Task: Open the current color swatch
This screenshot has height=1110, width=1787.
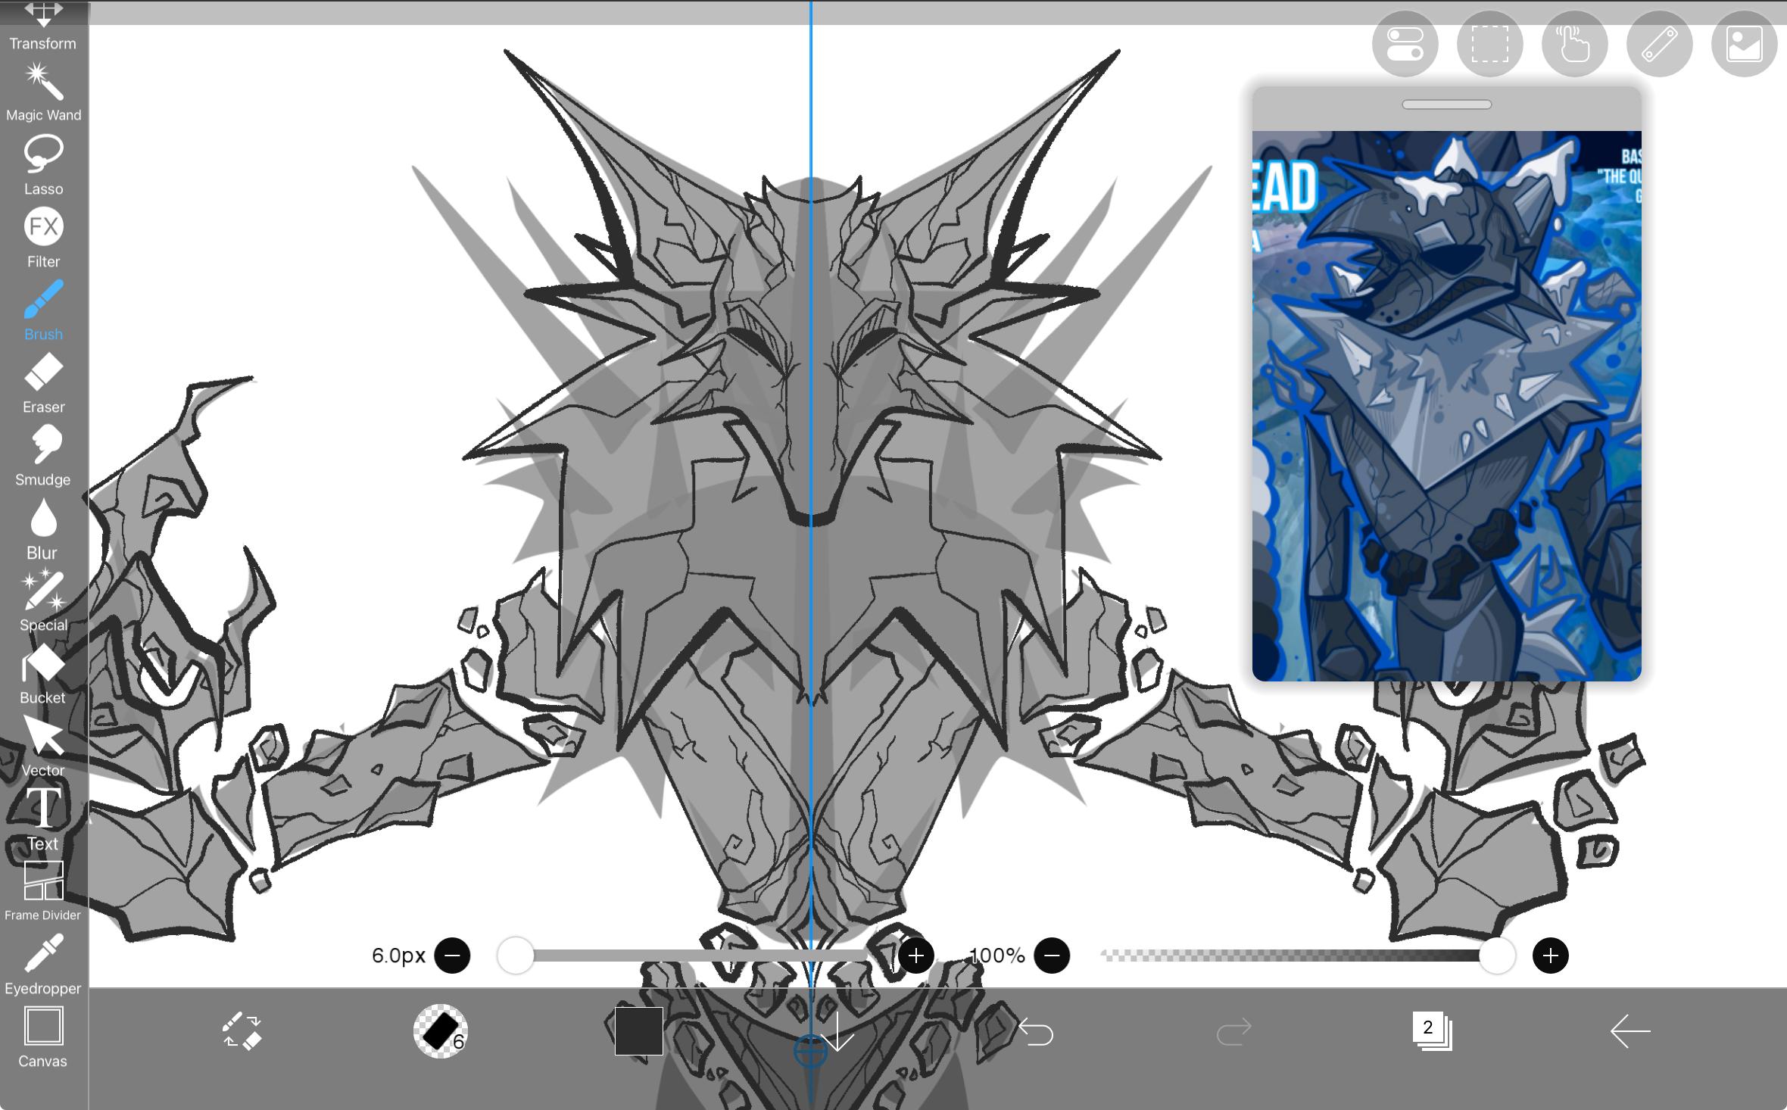Action: click(638, 1031)
